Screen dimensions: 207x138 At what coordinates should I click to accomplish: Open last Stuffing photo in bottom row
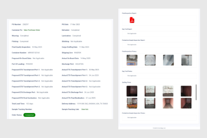(186, 103)
